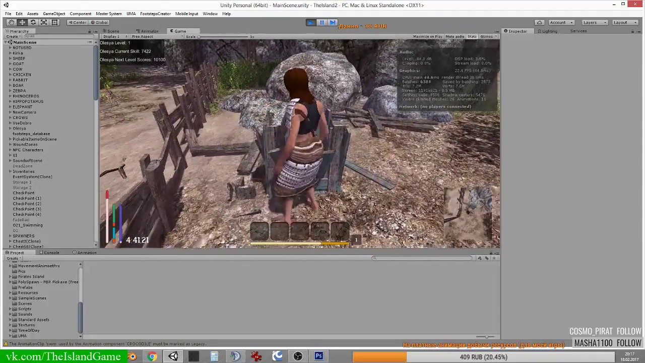Select Olesya in the Hierarchy
The image size is (645, 363).
pyautogui.click(x=19, y=129)
